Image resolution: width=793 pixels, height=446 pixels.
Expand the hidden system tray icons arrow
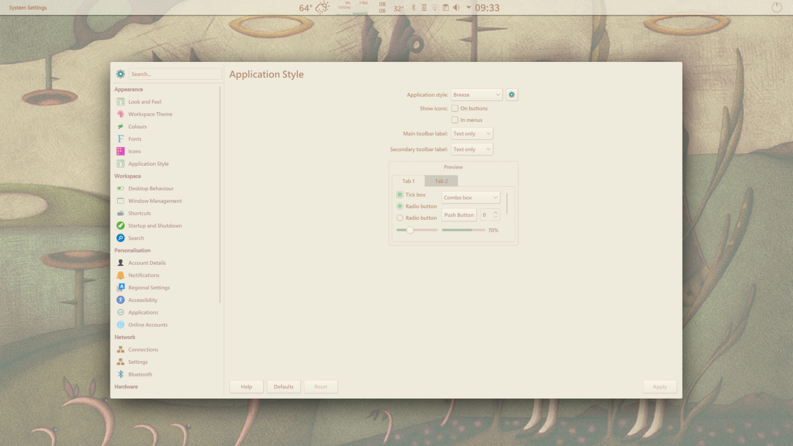click(x=469, y=8)
